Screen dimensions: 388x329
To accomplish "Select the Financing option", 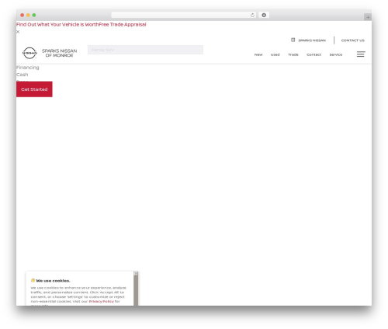I will (x=28, y=68).
